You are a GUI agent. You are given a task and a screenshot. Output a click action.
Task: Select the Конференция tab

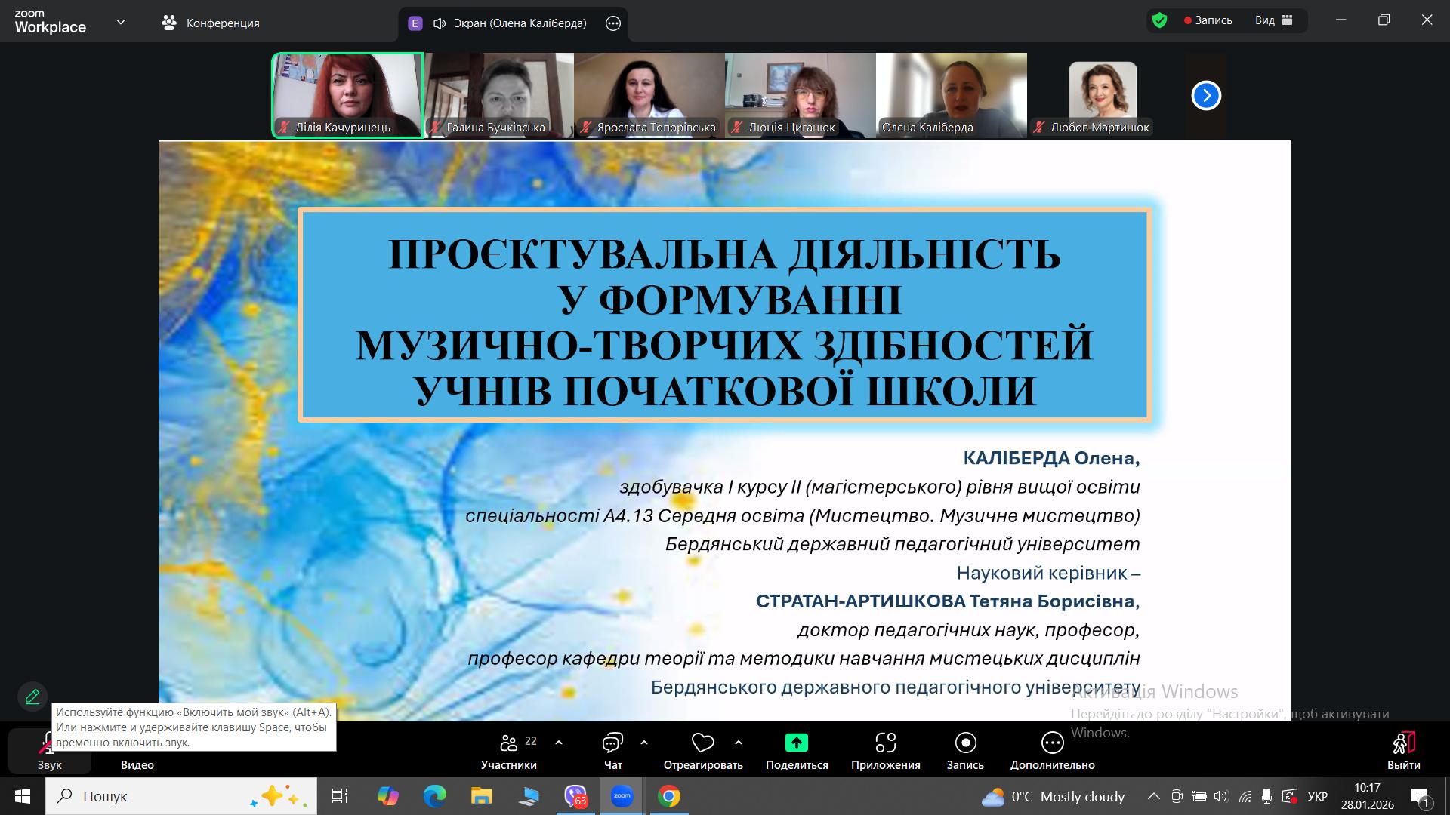211,23
